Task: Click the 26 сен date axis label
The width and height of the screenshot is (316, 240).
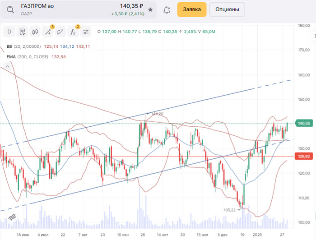Action: (x=143, y=235)
